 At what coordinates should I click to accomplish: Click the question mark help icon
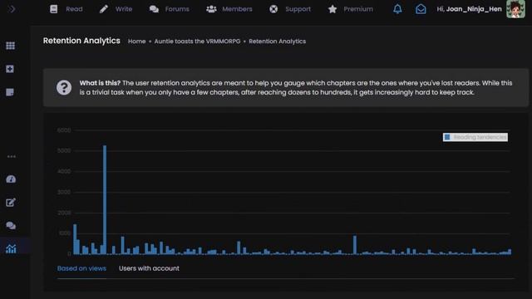pos(64,87)
